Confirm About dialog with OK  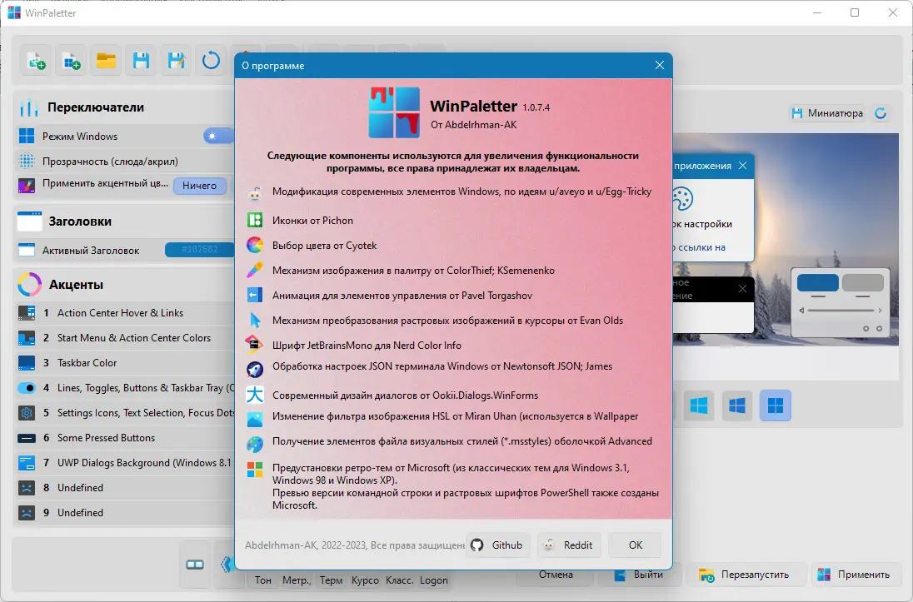pyautogui.click(x=635, y=545)
